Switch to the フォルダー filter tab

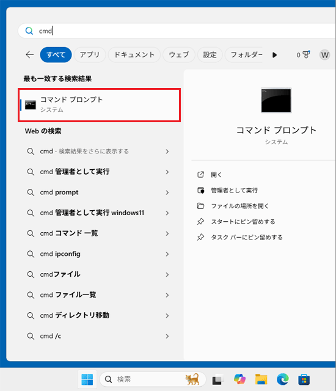(x=244, y=54)
